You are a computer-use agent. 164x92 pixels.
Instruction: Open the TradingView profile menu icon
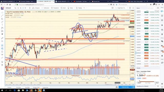coord(2,8)
